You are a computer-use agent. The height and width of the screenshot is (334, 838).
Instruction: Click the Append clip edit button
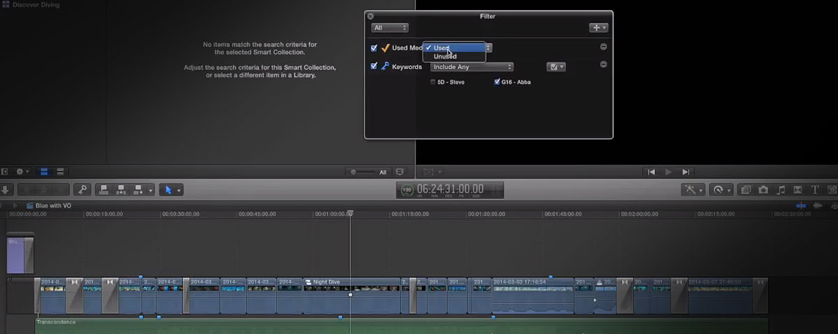click(x=138, y=189)
